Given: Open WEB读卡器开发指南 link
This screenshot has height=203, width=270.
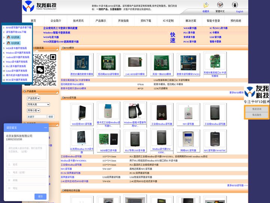Looking at the screenshot, I should tap(16, 48).
